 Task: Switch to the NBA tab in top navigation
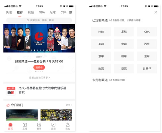coord(42,12)
